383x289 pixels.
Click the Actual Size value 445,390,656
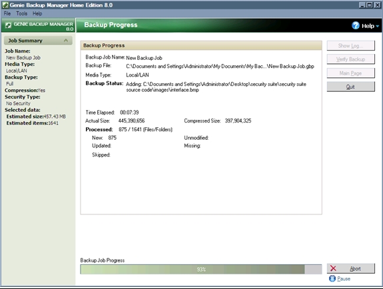(131, 121)
